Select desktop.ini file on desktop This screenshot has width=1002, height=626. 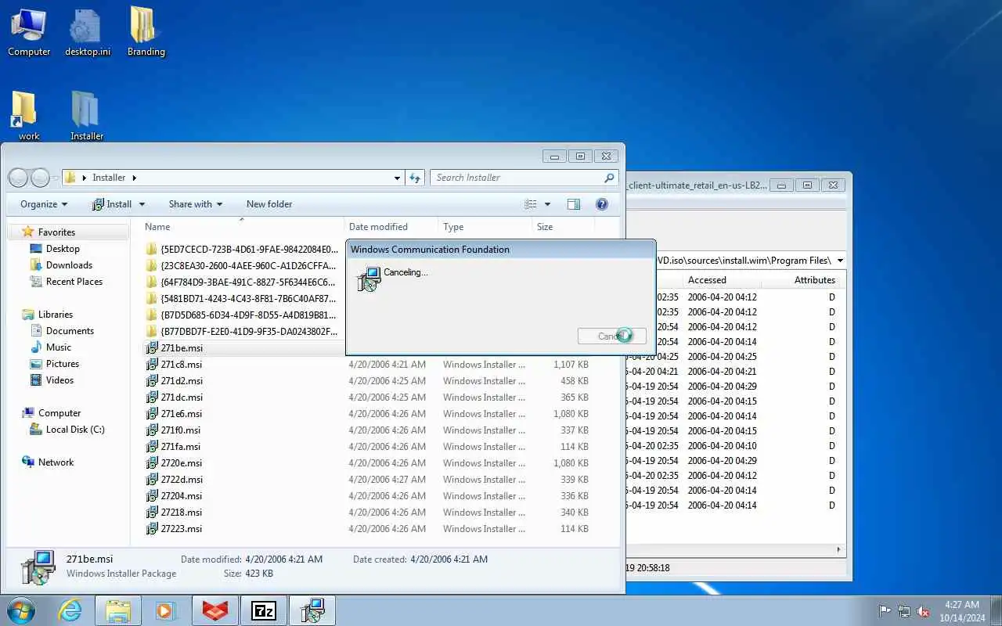[x=87, y=33]
